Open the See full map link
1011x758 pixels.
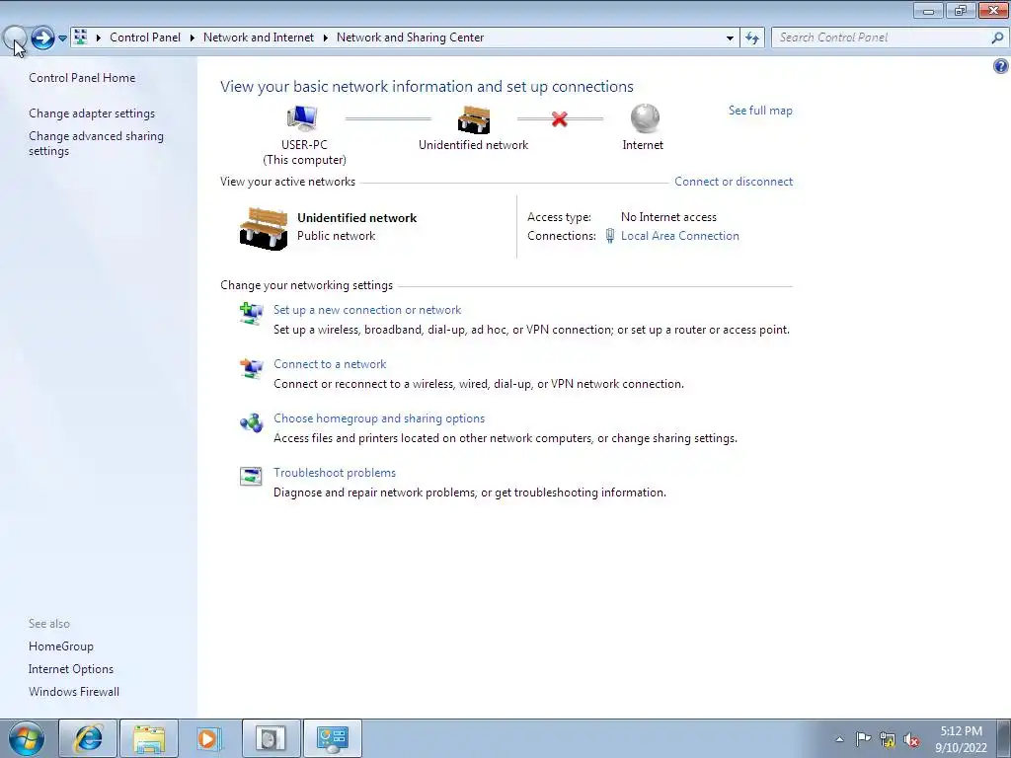[760, 111]
